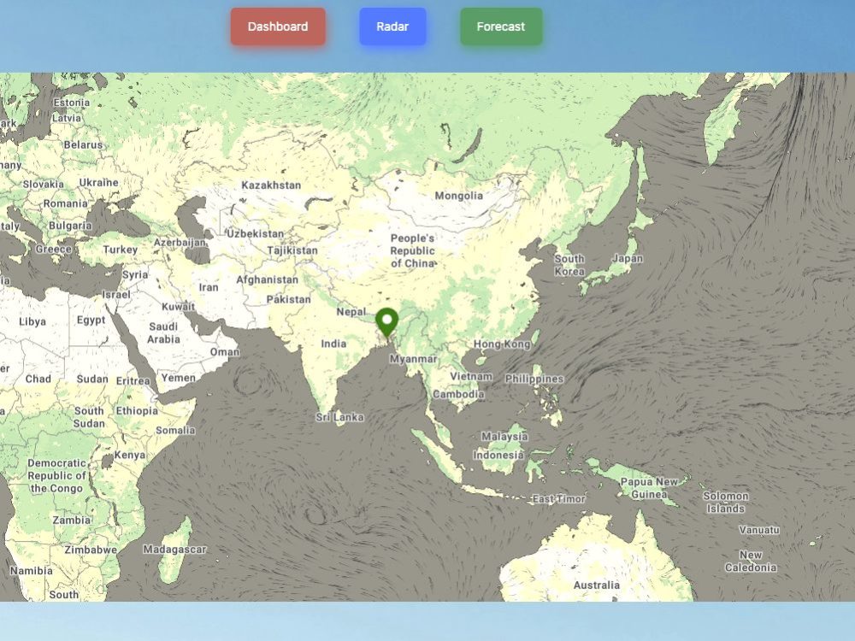Click the Pakistan label
This screenshot has height=641, width=855.
(288, 299)
